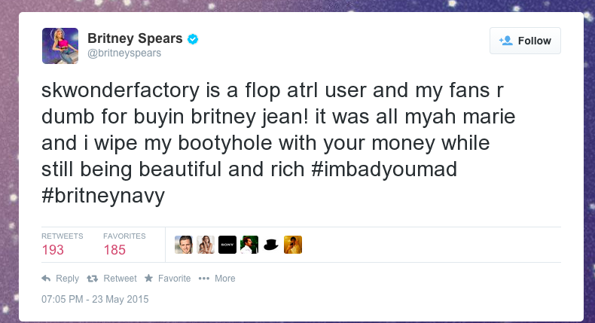Click the 07:05 PM - 23 May 2015 timestamp
The height and width of the screenshot is (323, 595).
tap(95, 299)
